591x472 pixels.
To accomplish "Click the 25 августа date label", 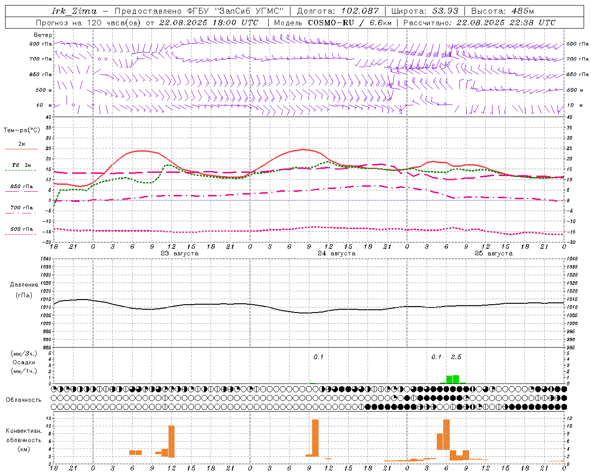I will (x=494, y=254).
